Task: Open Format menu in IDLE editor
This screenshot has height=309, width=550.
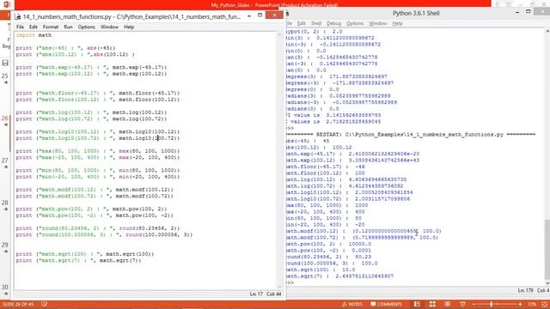Action: coord(51,27)
